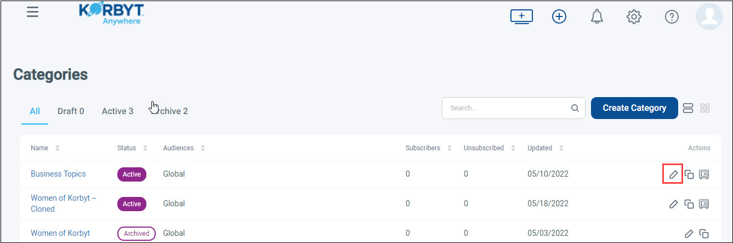Screen dimensions: 733x243
Task: Archive the Women of Korbyt -- Cloned category
Action: click(704, 204)
